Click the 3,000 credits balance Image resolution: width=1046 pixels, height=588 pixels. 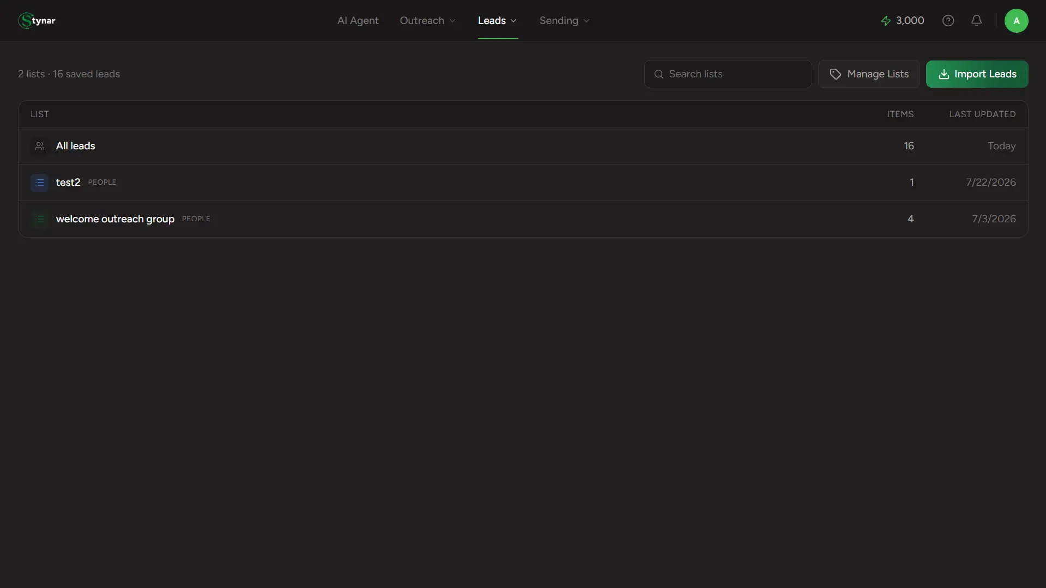click(x=910, y=21)
